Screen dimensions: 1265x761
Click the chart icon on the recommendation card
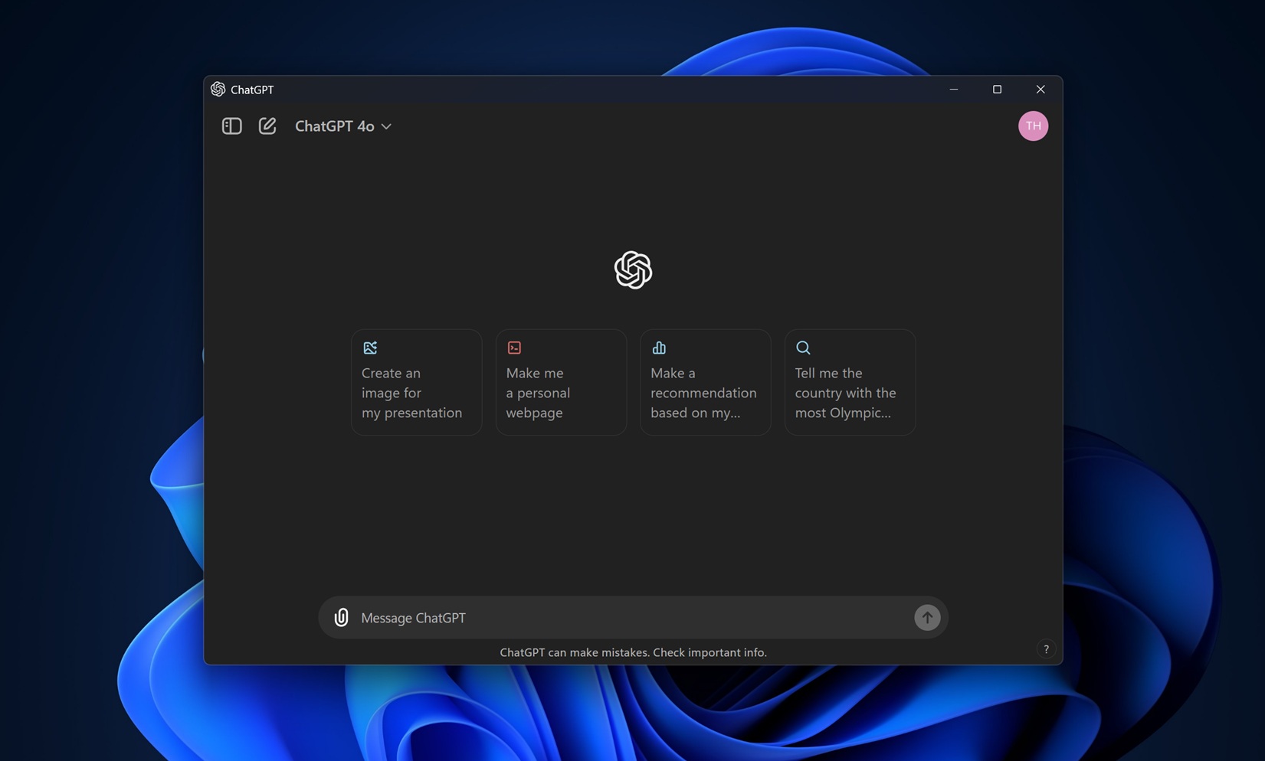[659, 348]
